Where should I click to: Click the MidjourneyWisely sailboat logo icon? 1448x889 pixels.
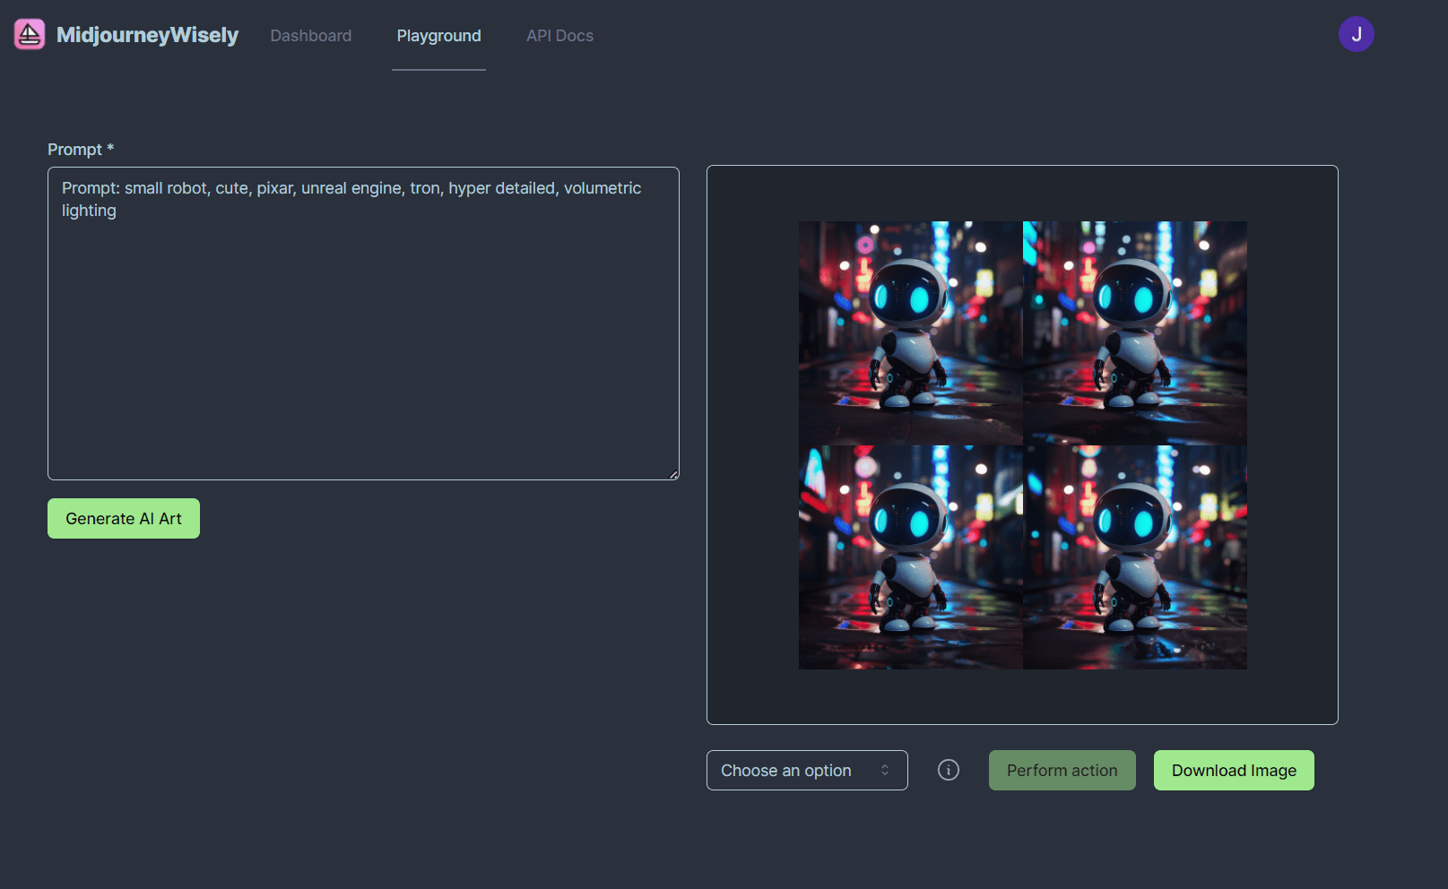[30, 35]
